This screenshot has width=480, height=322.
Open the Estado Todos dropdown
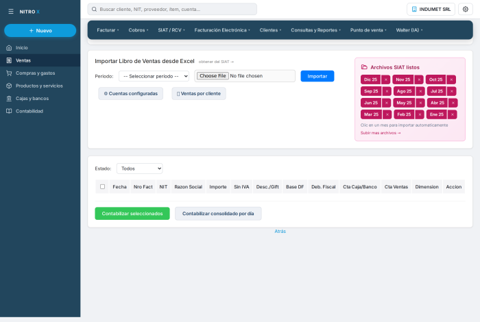140,169
